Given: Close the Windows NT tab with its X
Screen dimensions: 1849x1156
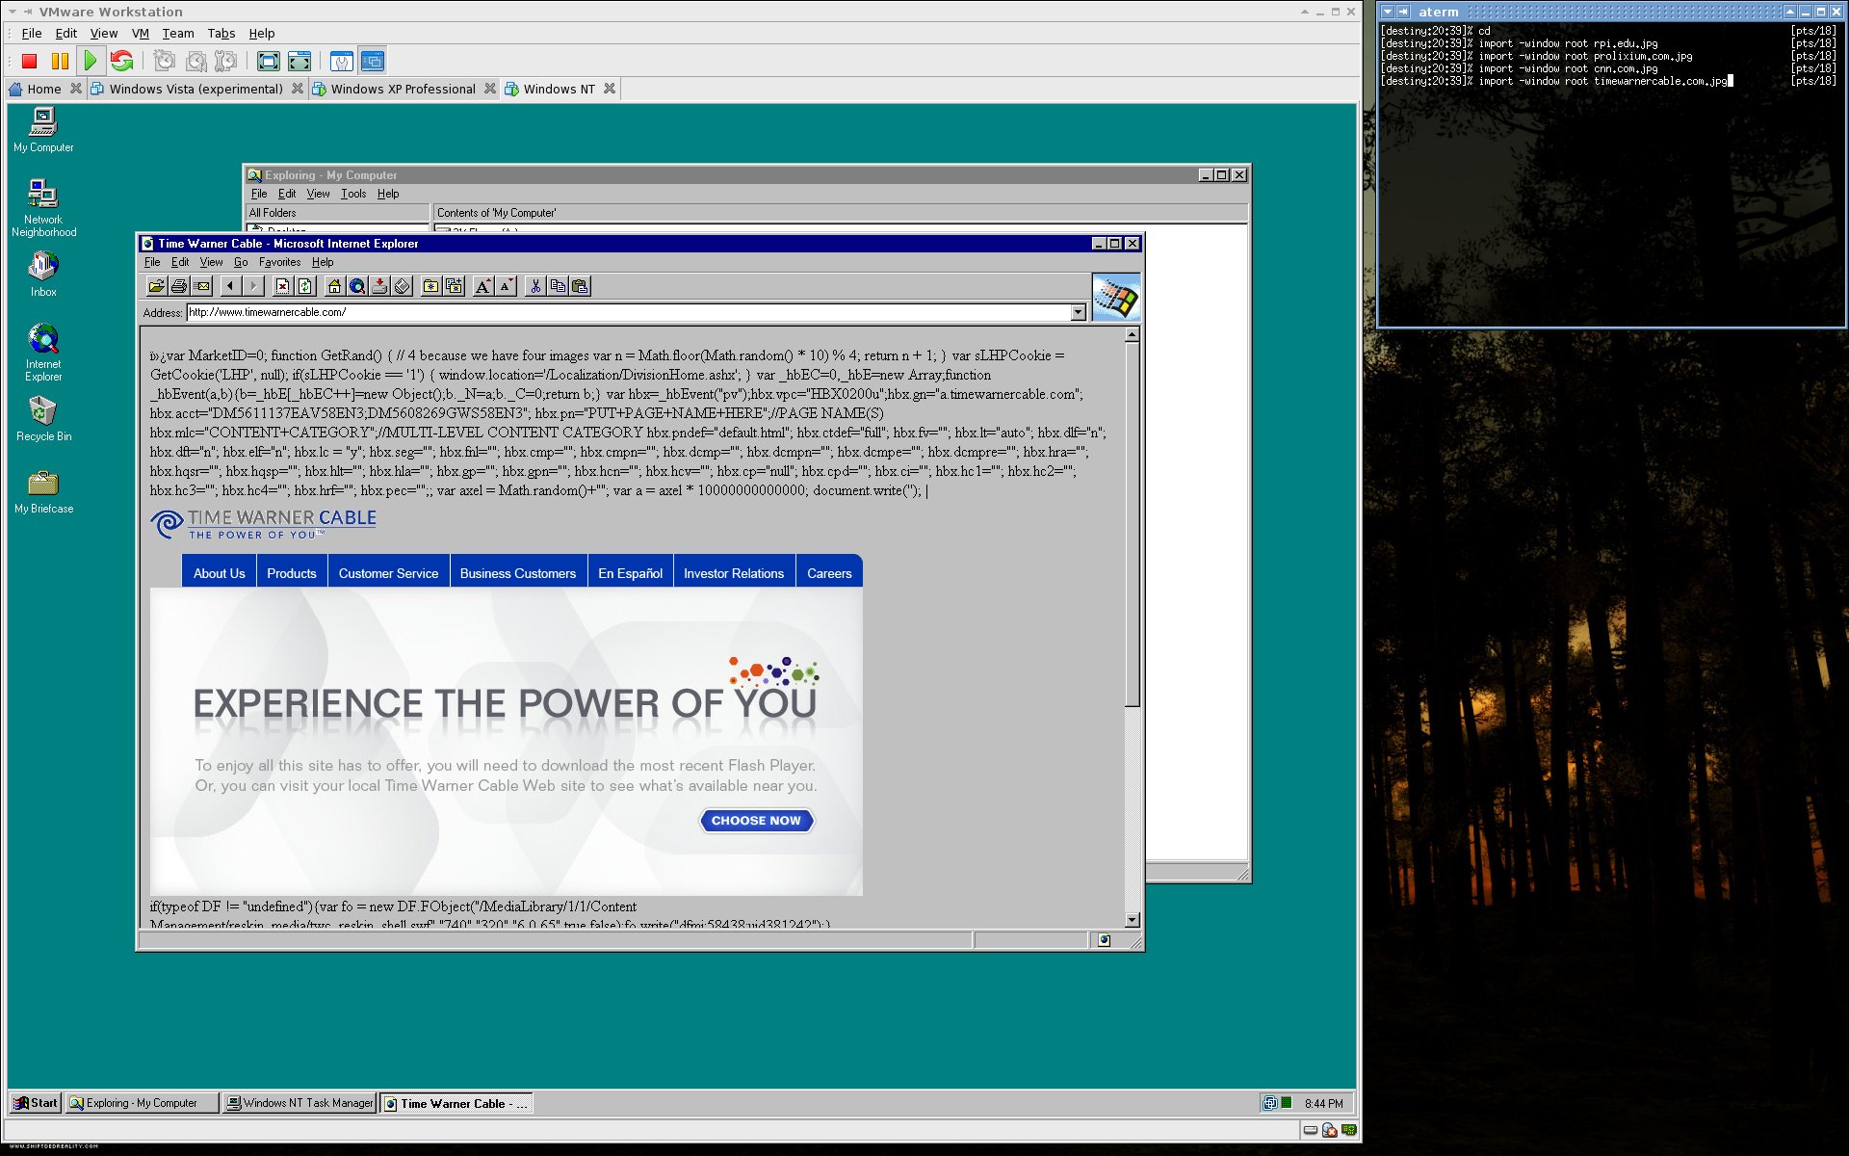Looking at the screenshot, I should (x=610, y=89).
